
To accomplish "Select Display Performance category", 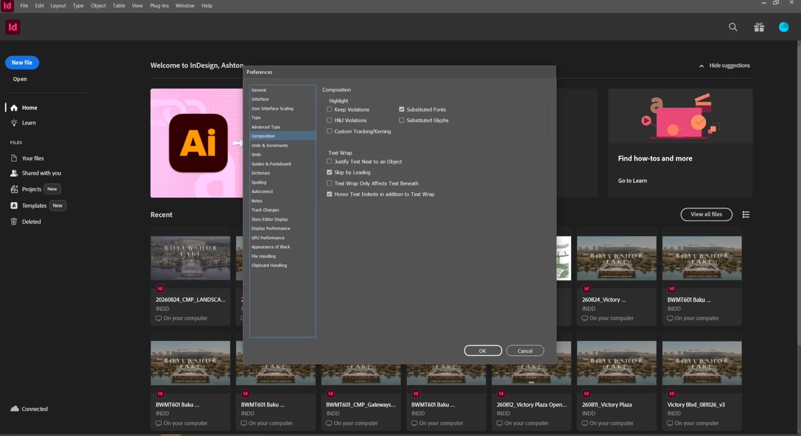I will [282, 229].
